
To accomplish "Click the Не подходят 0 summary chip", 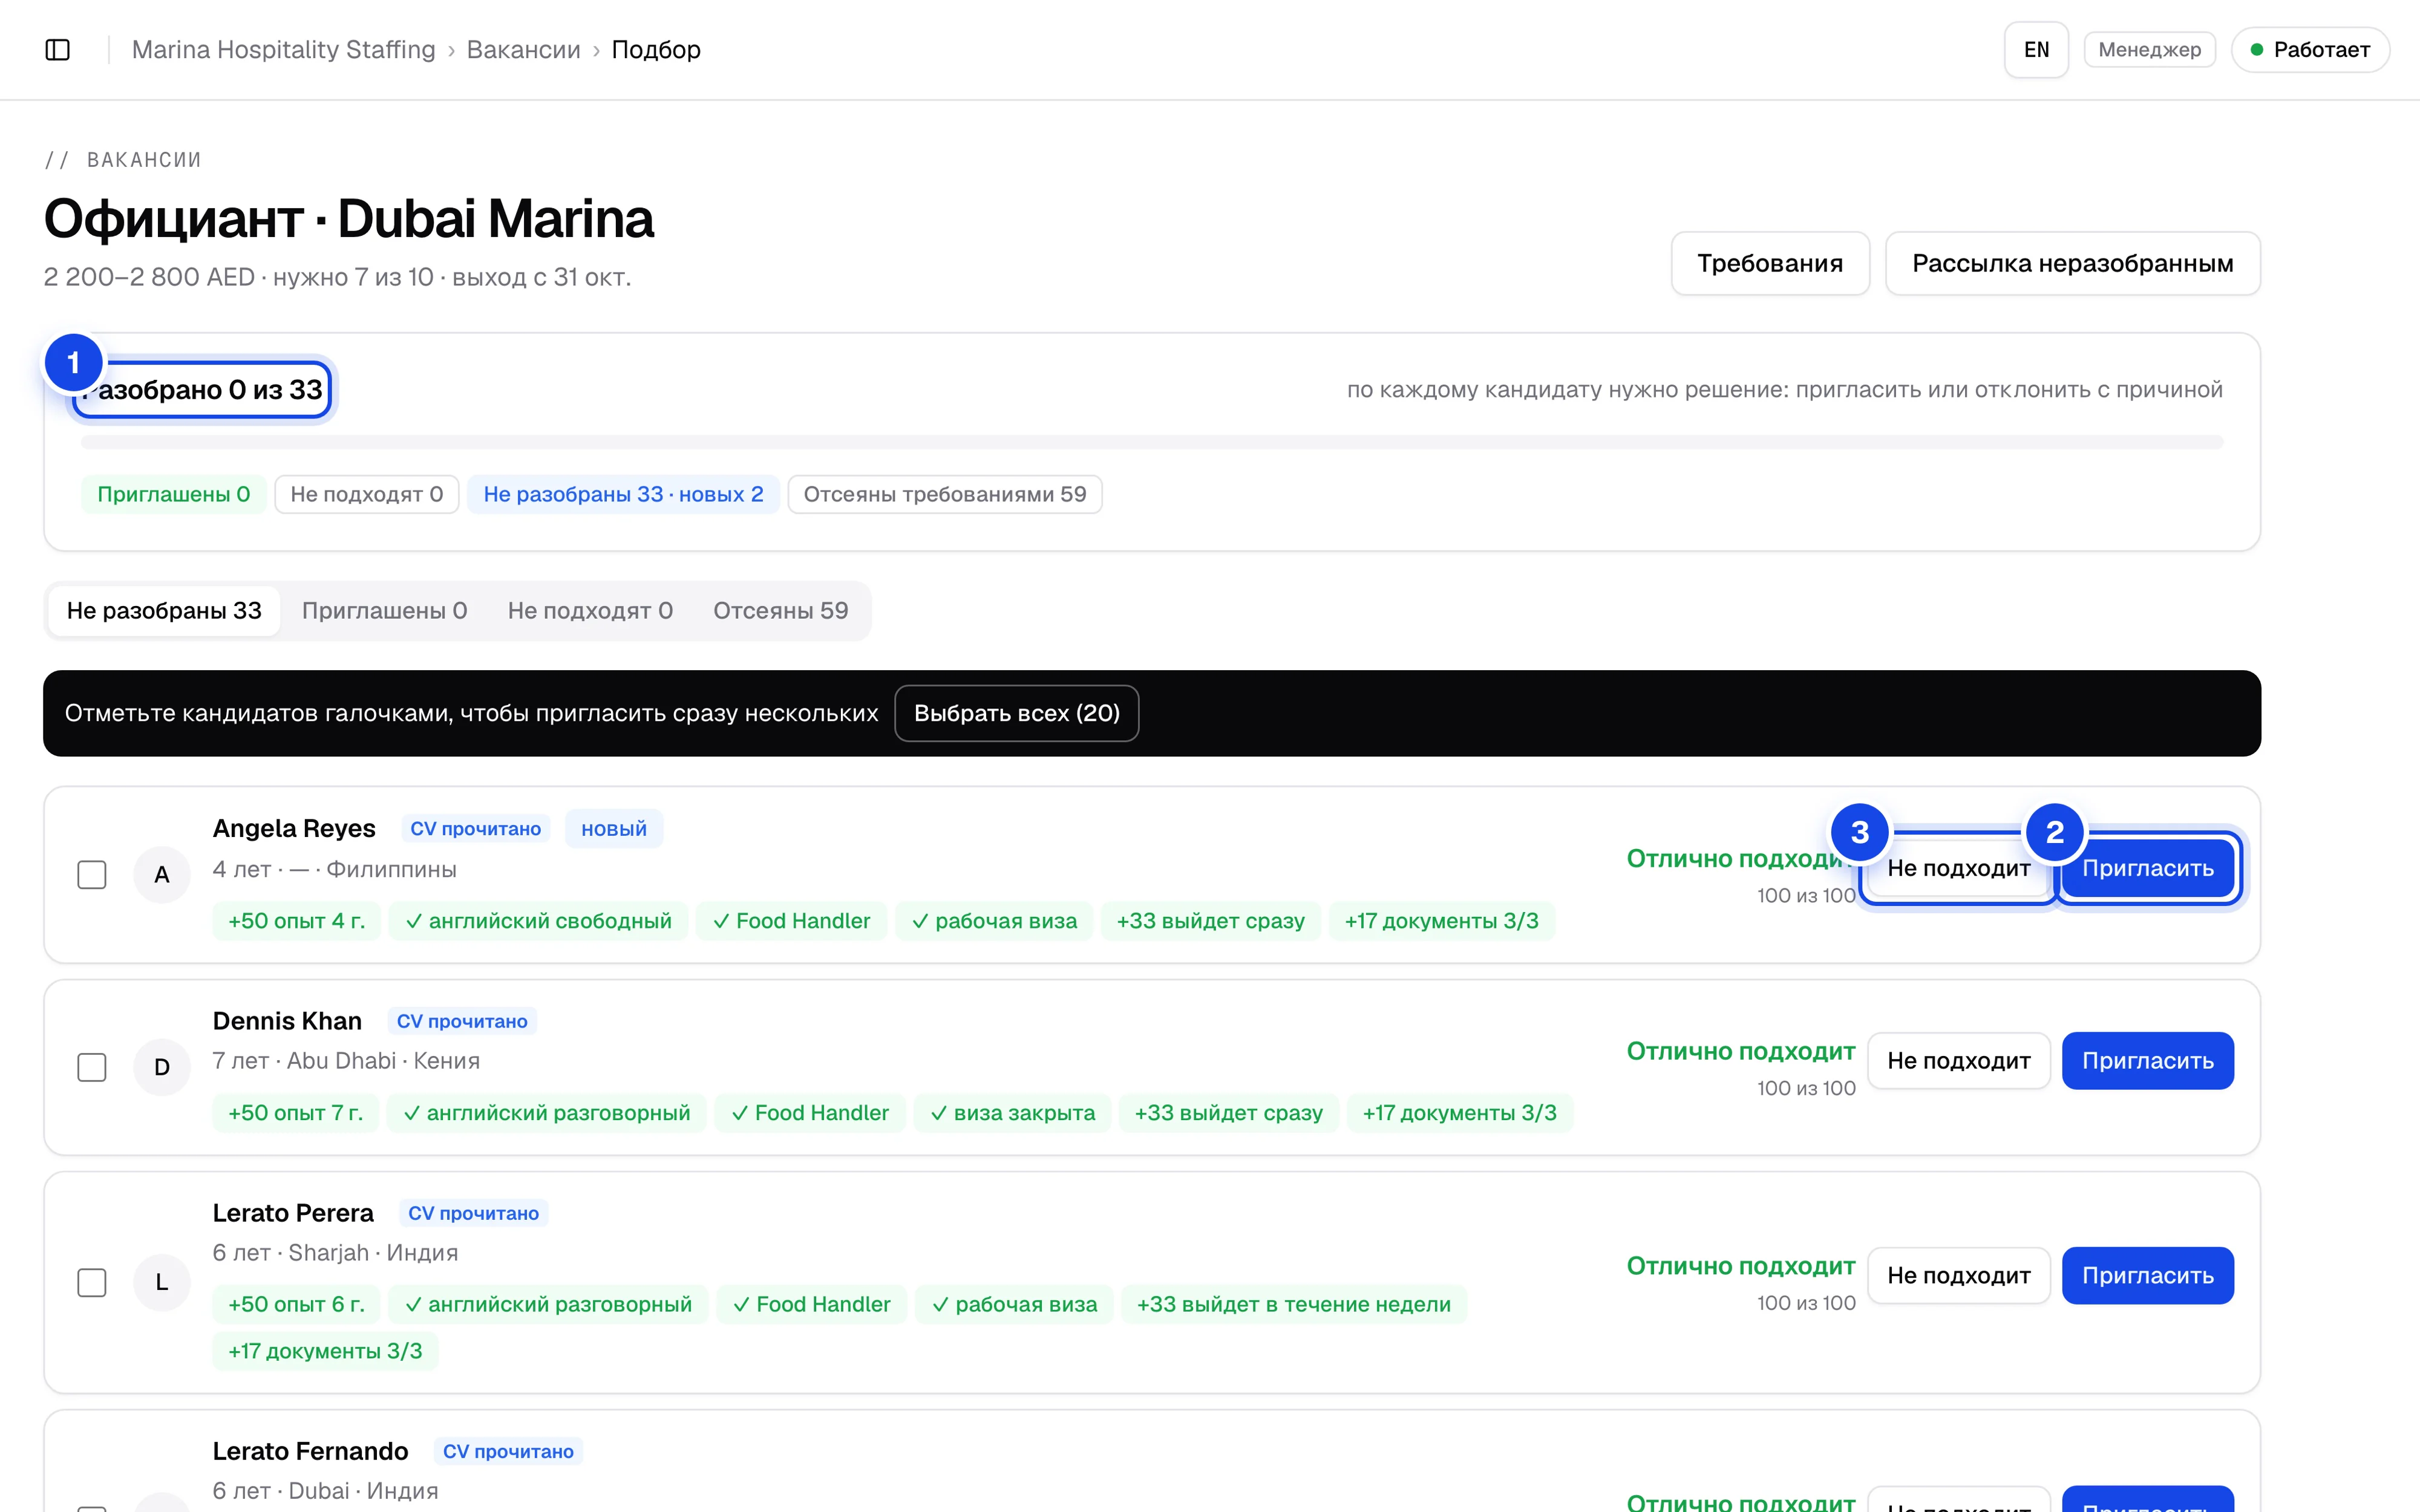I will [367, 494].
